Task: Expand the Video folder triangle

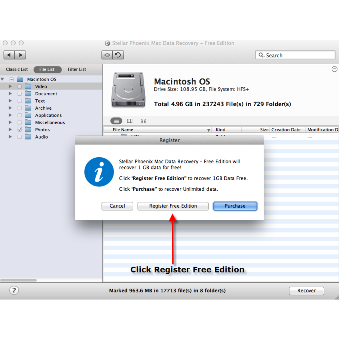Action: 10,86
